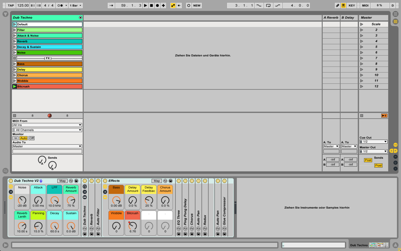Click the Reverb Amount macro knob

(x=71, y=200)
